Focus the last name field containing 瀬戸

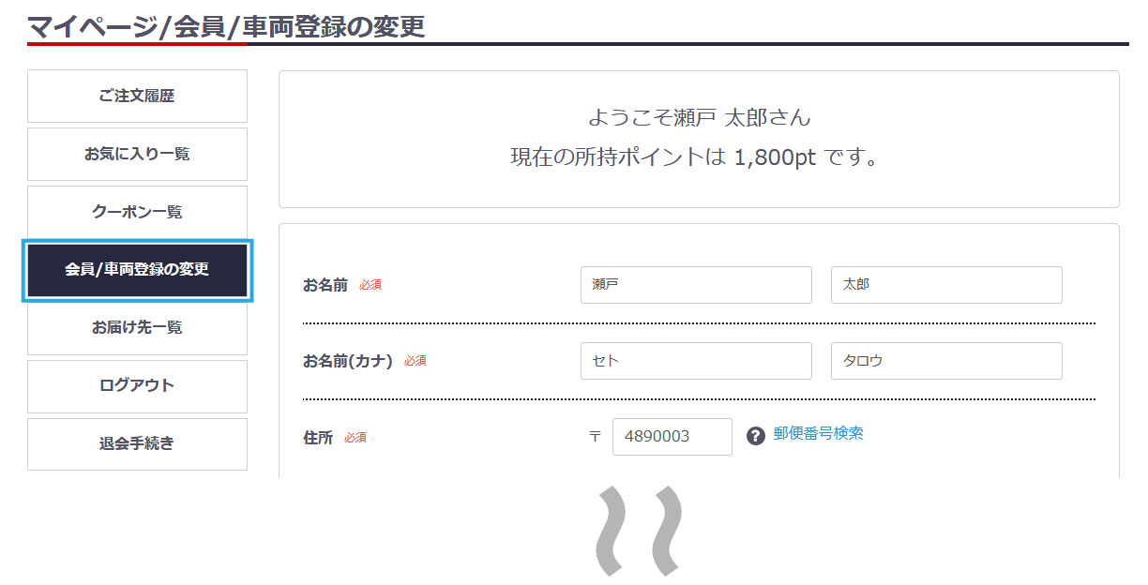[x=696, y=285]
